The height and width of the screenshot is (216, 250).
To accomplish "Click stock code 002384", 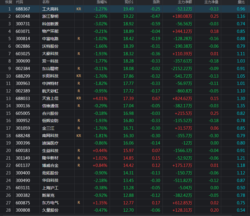I will coord(23,69).
